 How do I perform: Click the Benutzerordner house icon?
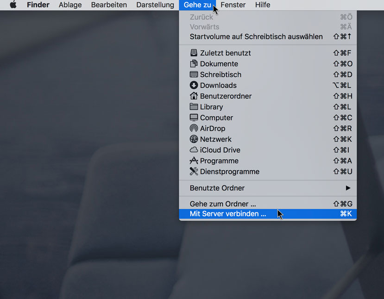(194, 96)
